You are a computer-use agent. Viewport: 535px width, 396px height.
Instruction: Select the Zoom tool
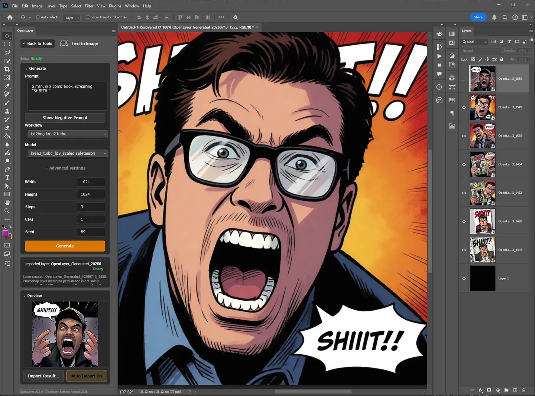tap(7, 211)
